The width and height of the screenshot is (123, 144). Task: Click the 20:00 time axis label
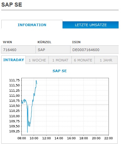[96, 138]
